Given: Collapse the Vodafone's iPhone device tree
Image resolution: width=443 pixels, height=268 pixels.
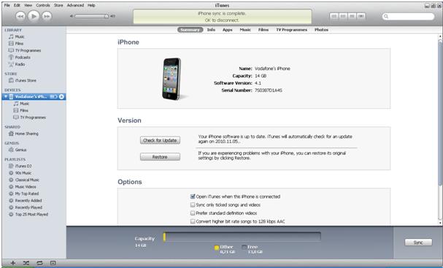Looking at the screenshot, I should coord(6,96).
